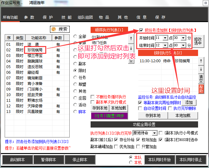
Task: Expand the 原地待命 dropdown
Action: pos(155,133)
